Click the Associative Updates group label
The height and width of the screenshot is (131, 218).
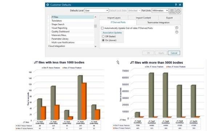point(112,33)
